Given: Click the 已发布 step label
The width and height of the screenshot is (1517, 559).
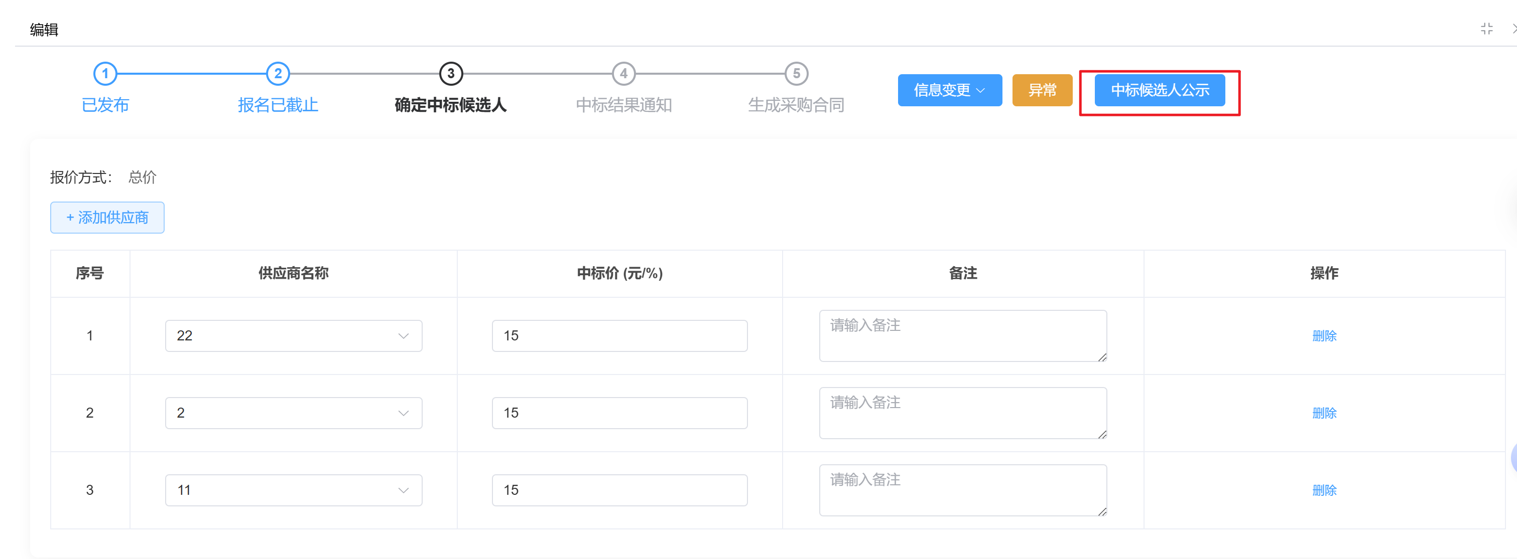Looking at the screenshot, I should tap(105, 105).
